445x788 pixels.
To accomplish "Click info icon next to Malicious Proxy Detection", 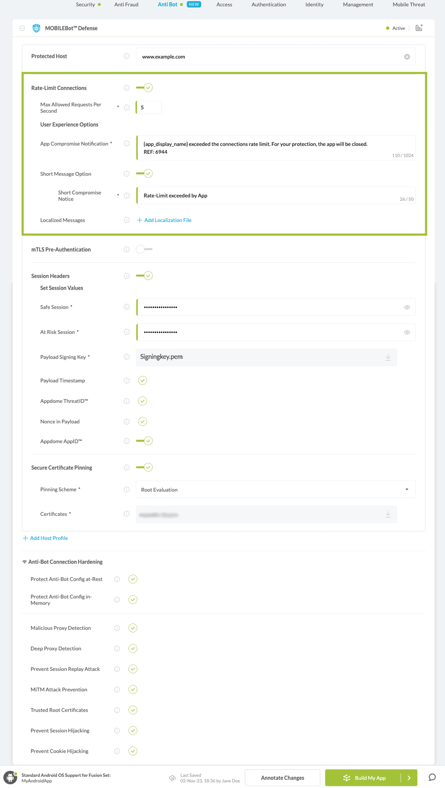I will 117,628.
